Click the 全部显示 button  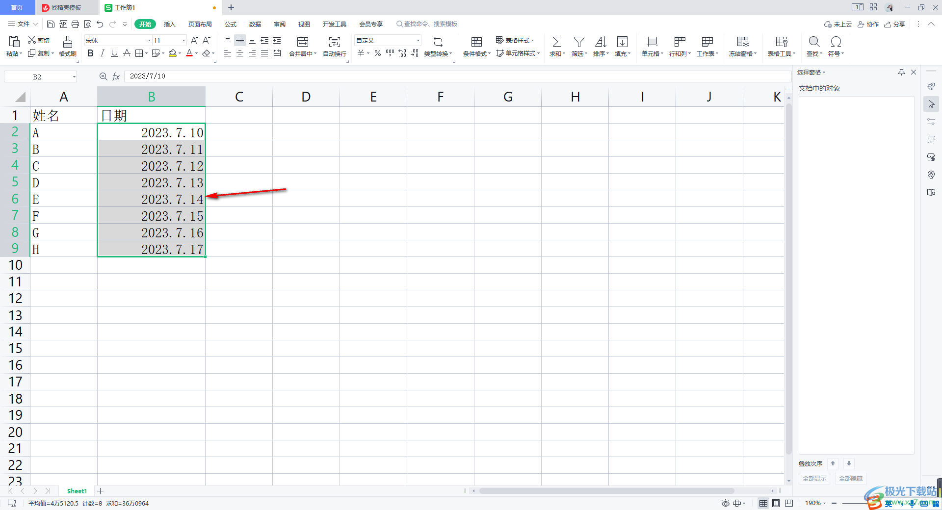tap(814, 479)
